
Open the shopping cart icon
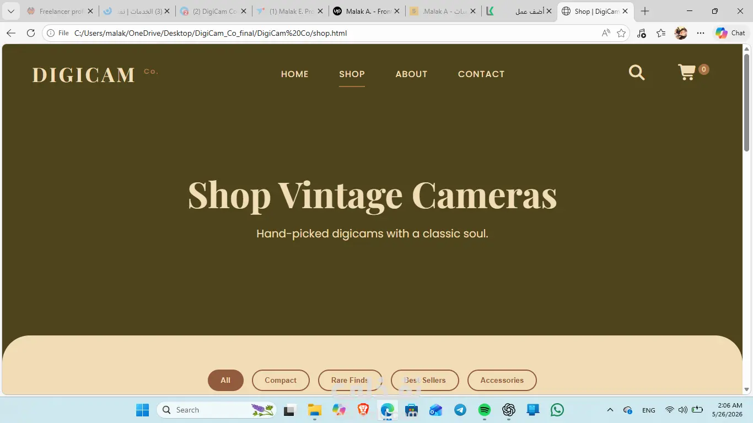[x=687, y=73]
